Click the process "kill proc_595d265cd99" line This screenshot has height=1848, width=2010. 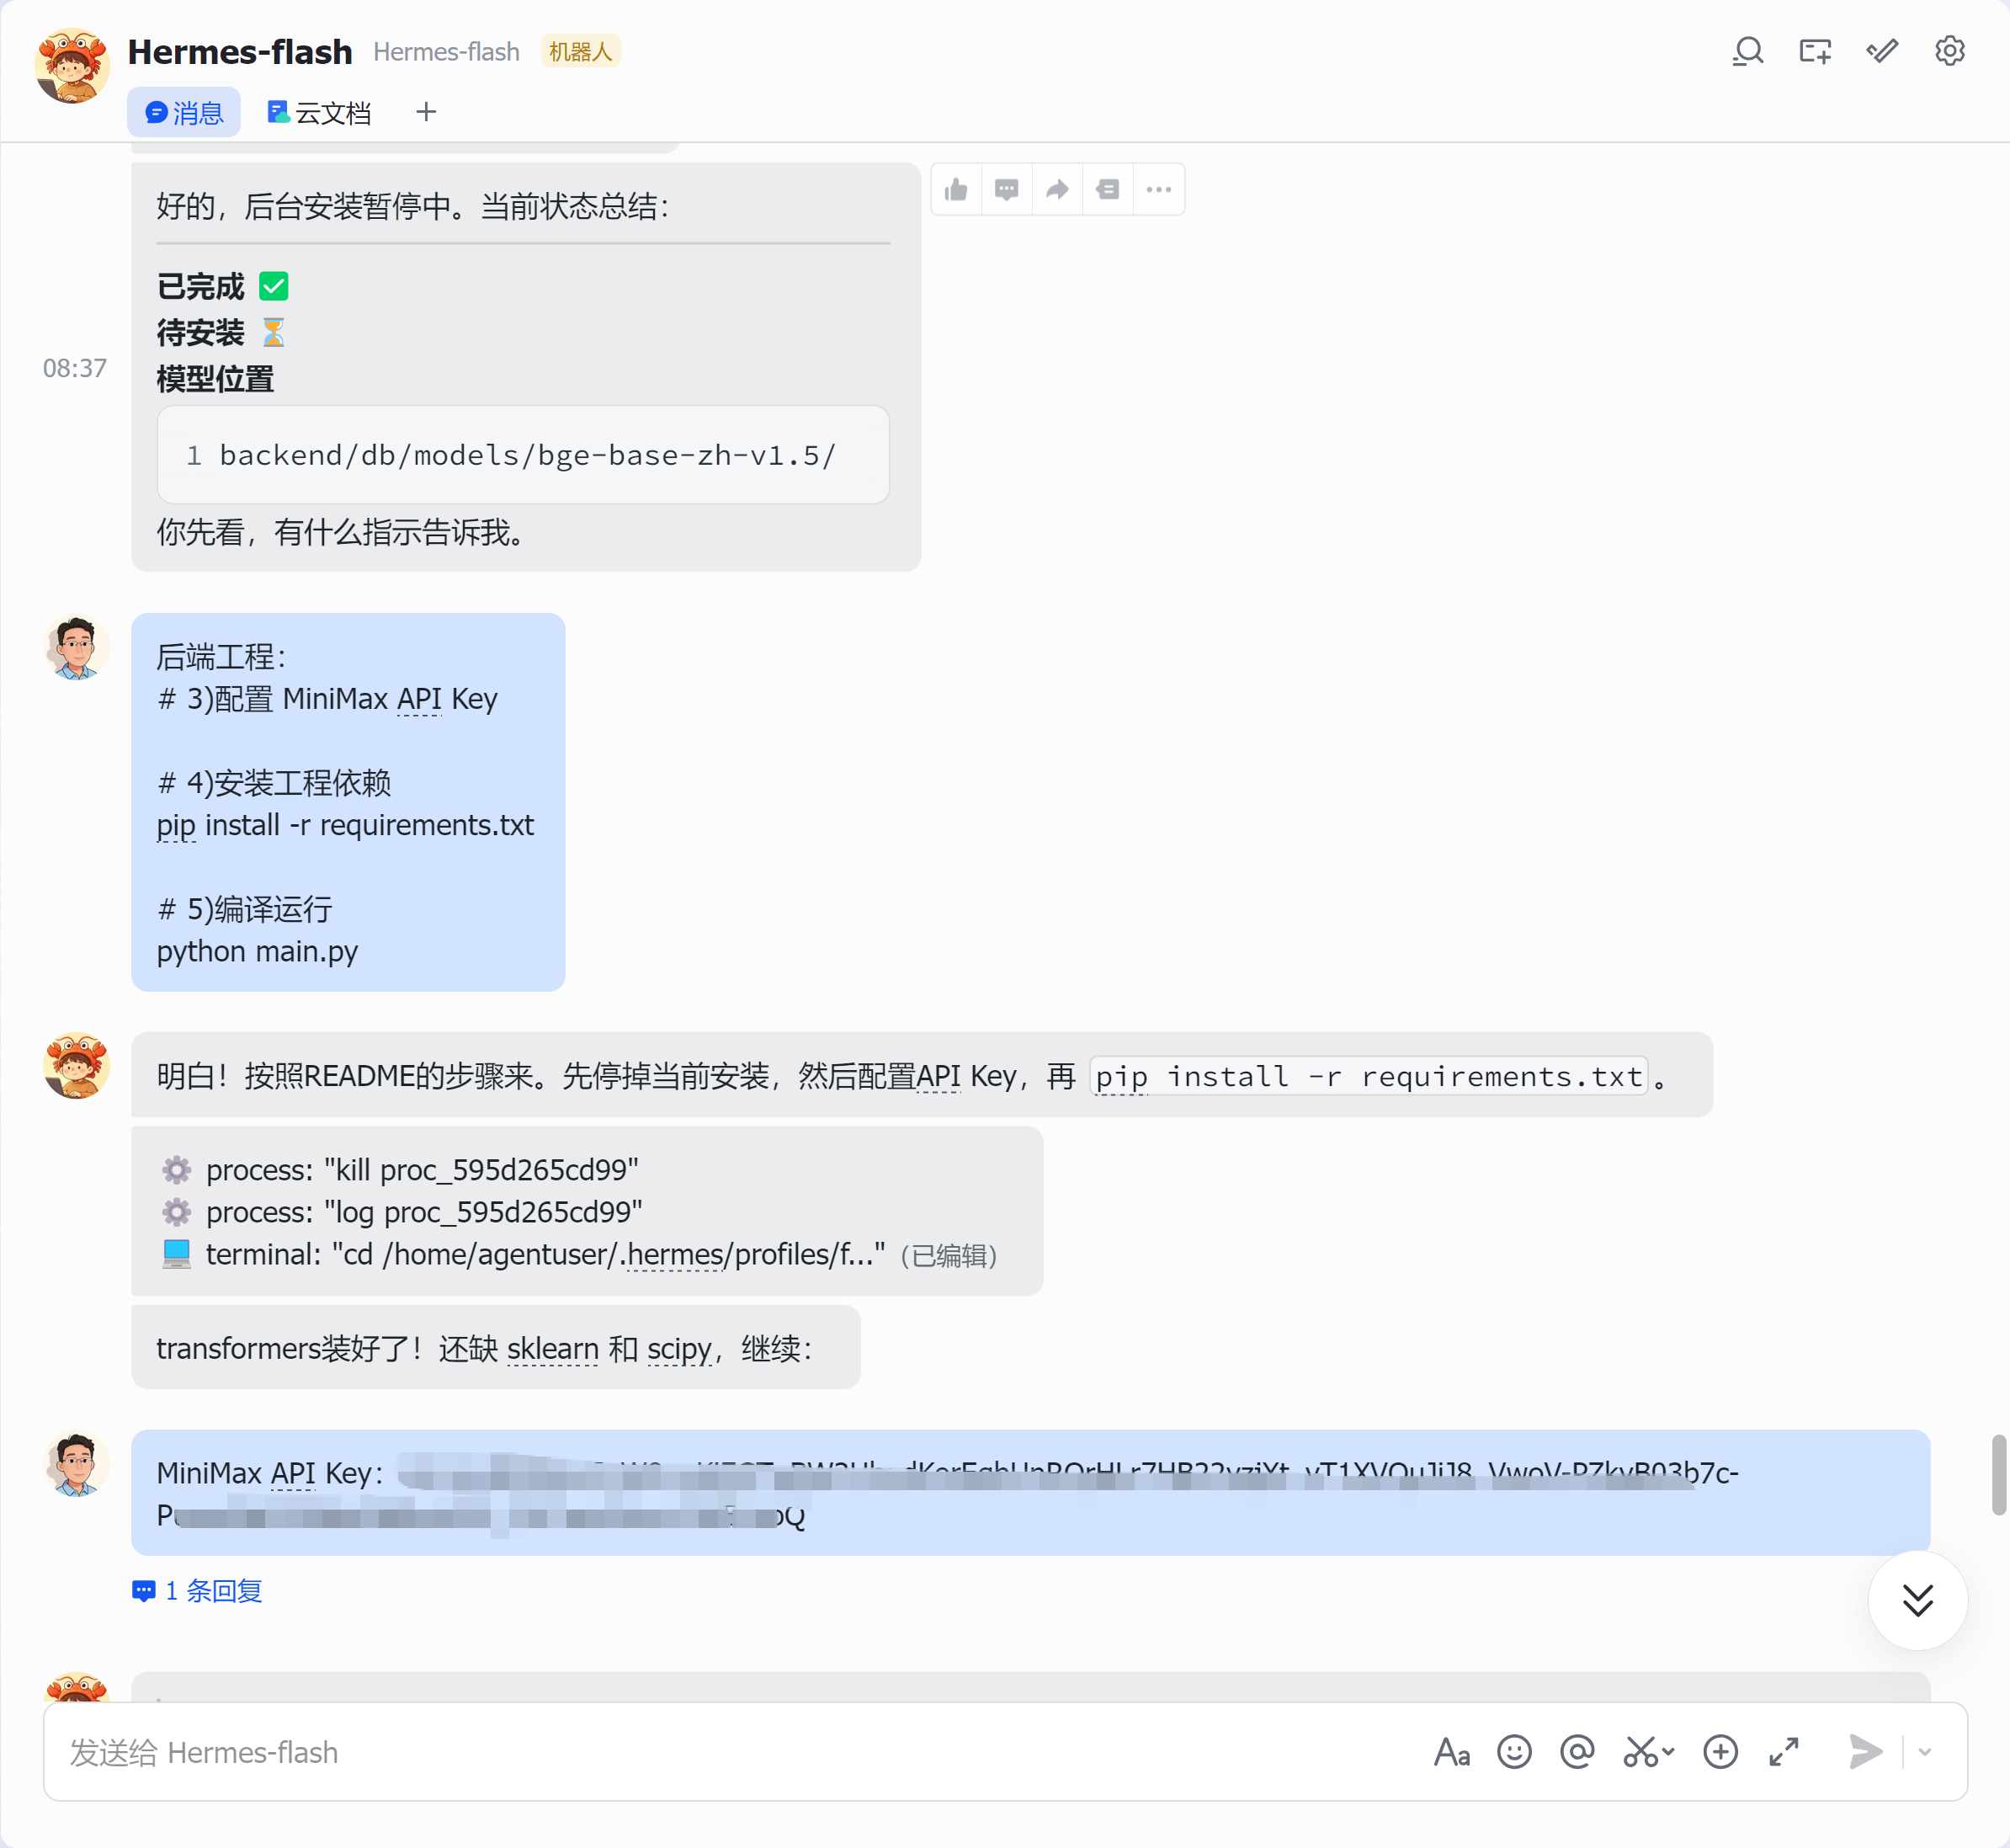tap(400, 1169)
